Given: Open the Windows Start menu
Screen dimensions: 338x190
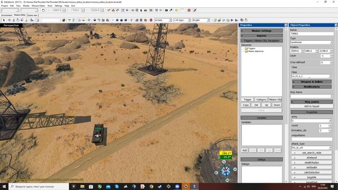Looking at the screenshot, I should (4, 186).
